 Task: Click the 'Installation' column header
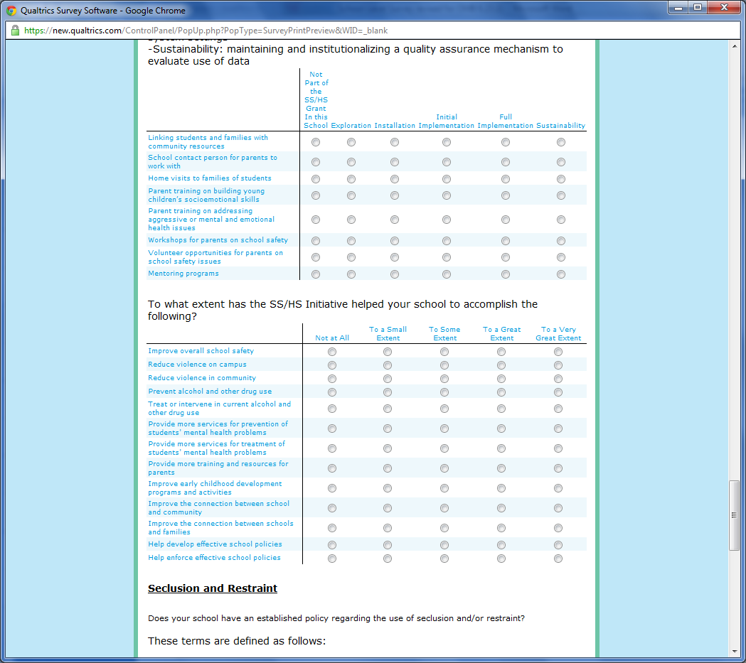click(x=395, y=126)
